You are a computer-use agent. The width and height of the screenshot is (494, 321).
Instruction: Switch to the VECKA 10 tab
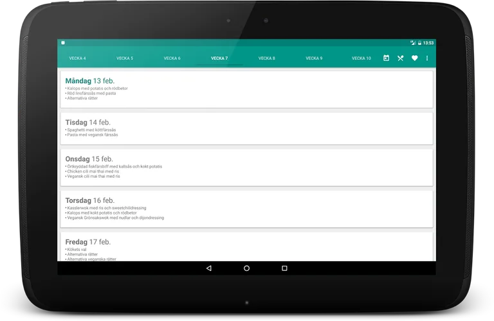click(361, 58)
